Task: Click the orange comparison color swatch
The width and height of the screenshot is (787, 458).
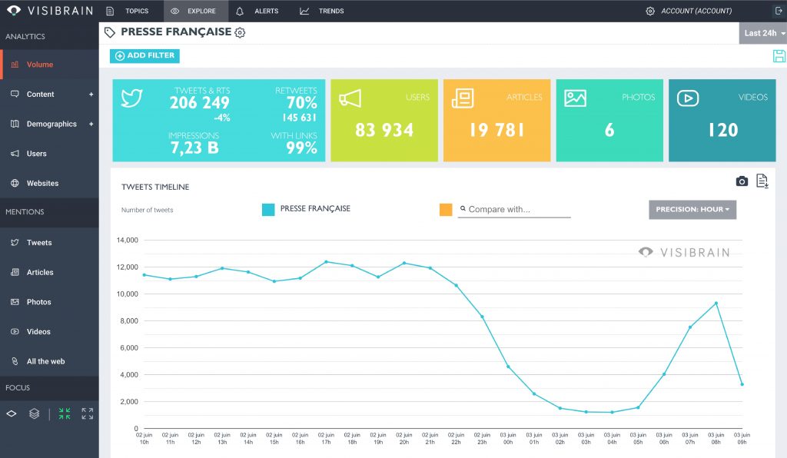Action: pyautogui.click(x=446, y=208)
